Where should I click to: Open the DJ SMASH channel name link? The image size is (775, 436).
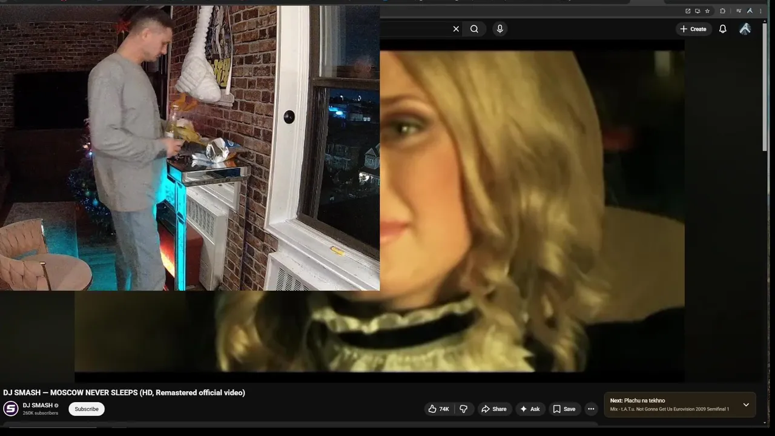[x=38, y=405]
